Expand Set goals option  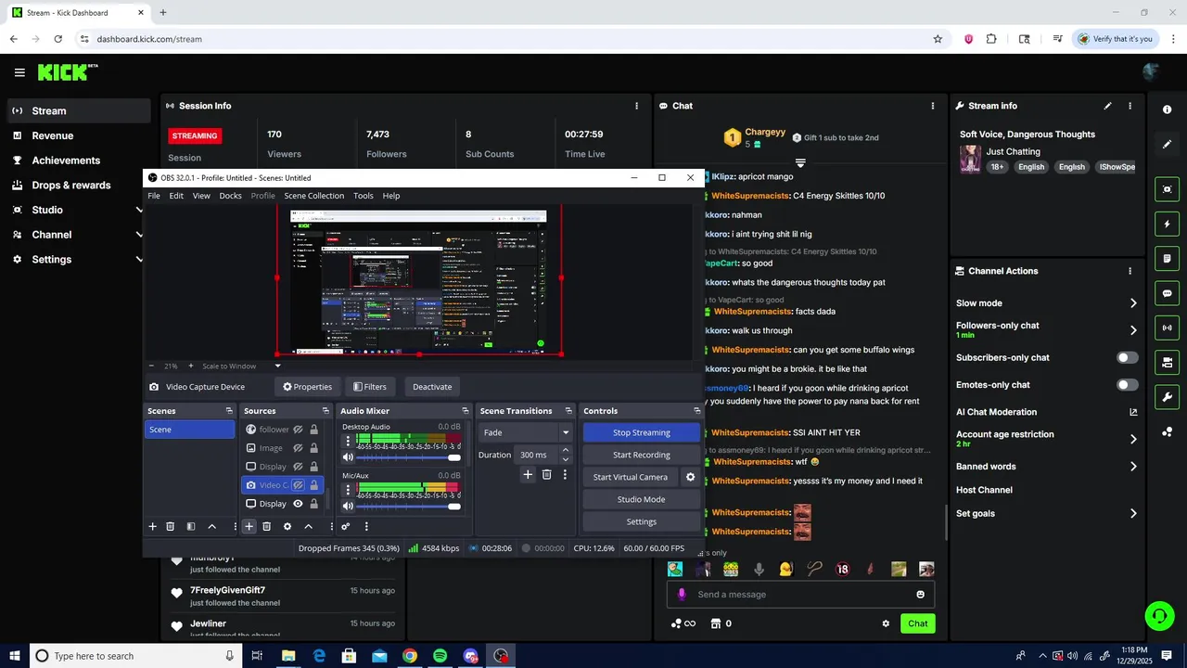coord(1133,513)
